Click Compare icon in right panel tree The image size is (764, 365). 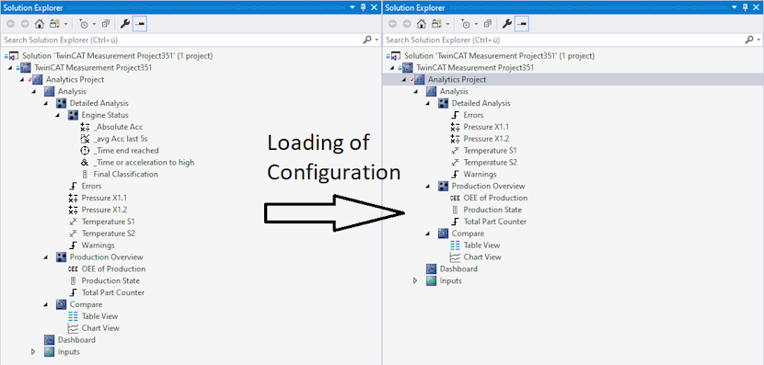click(443, 234)
